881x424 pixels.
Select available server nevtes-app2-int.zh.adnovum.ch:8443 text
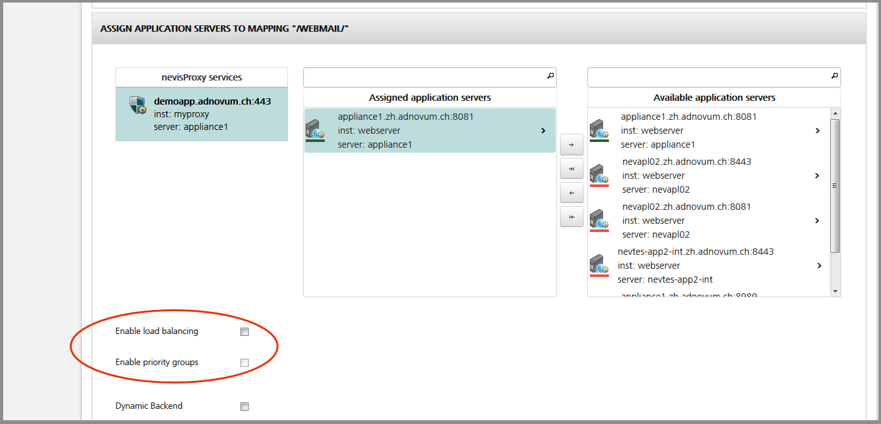pos(696,252)
